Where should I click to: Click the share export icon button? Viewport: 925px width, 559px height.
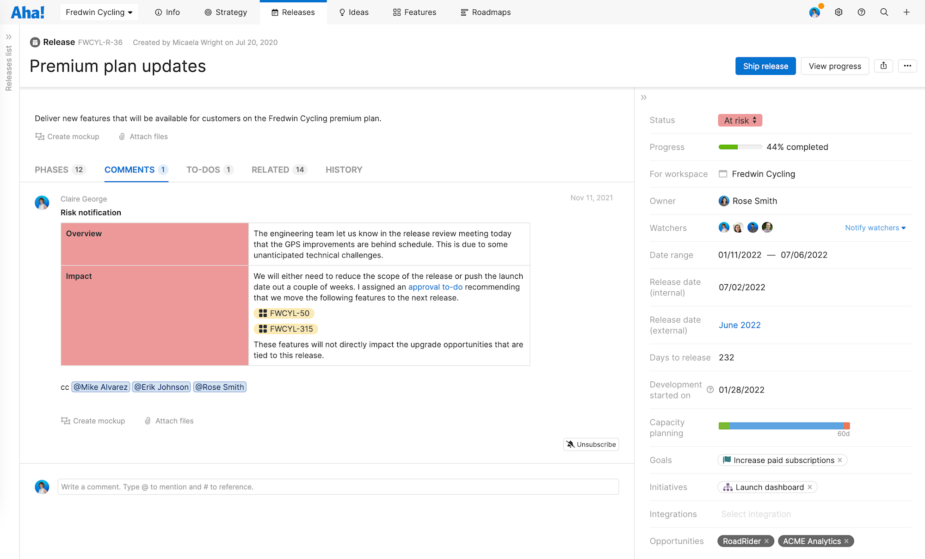(x=883, y=66)
